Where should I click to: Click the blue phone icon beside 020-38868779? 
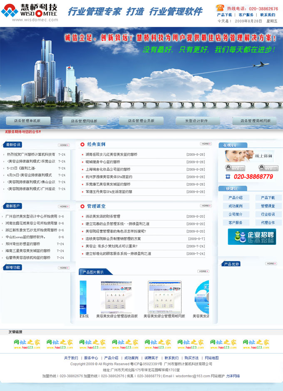click(x=228, y=177)
